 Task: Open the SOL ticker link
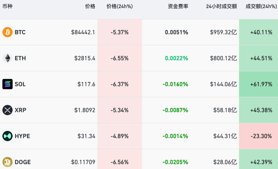tap(20, 84)
